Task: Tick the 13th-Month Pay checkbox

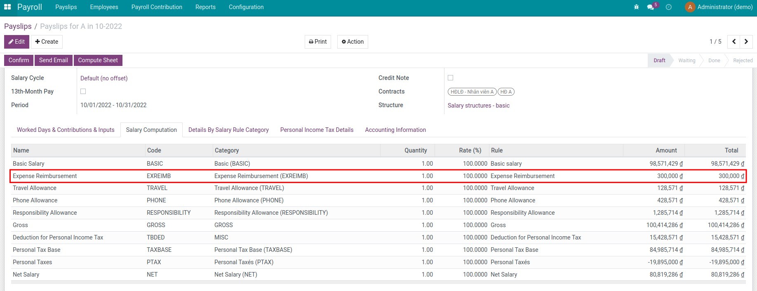Action: click(x=83, y=92)
